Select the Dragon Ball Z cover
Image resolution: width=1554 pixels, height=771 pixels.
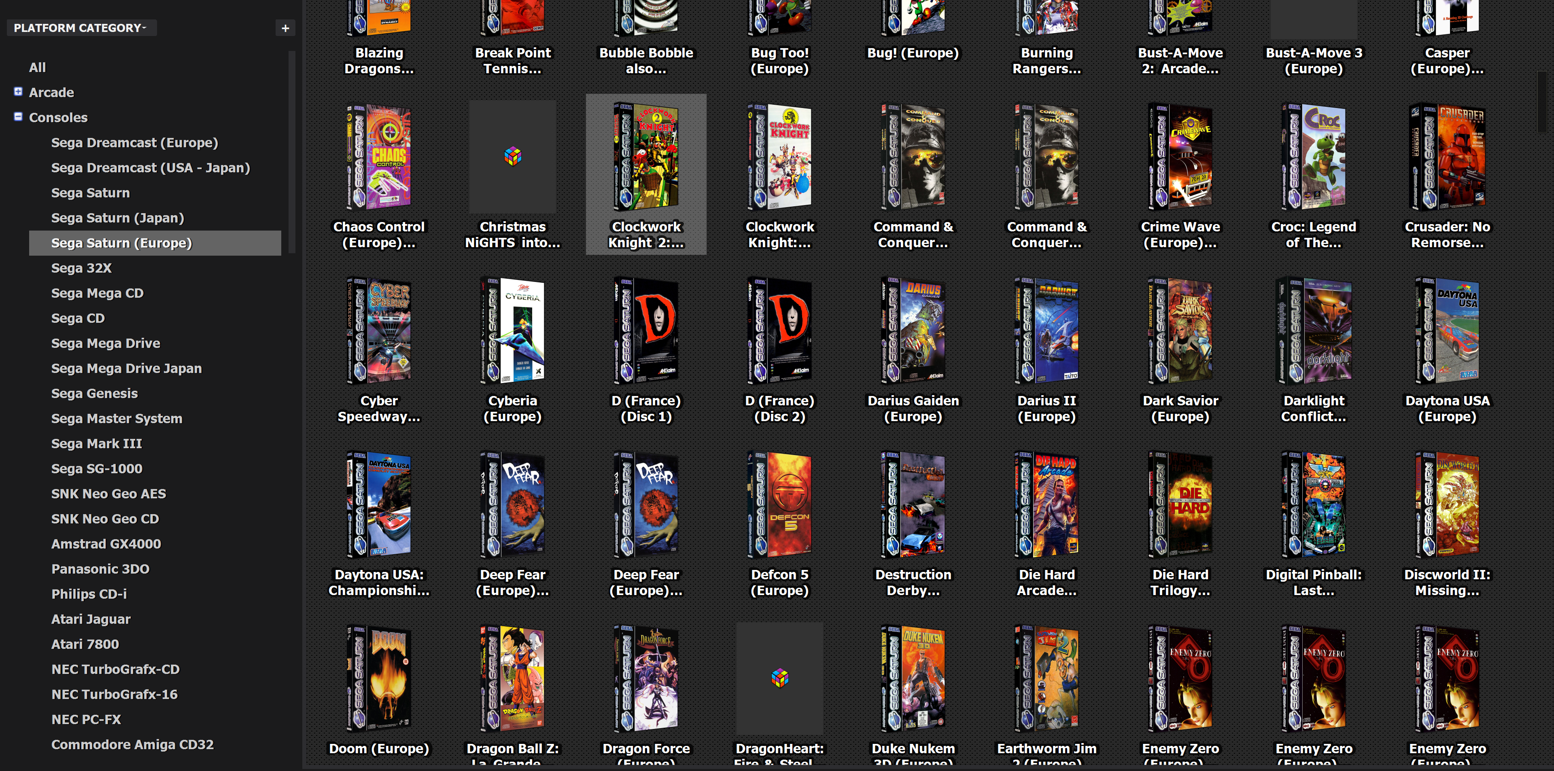click(513, 678)
